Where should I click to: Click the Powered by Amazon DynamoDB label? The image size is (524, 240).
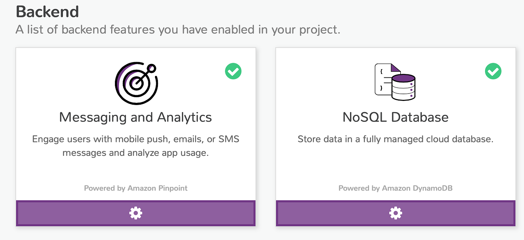click(396, 188)
